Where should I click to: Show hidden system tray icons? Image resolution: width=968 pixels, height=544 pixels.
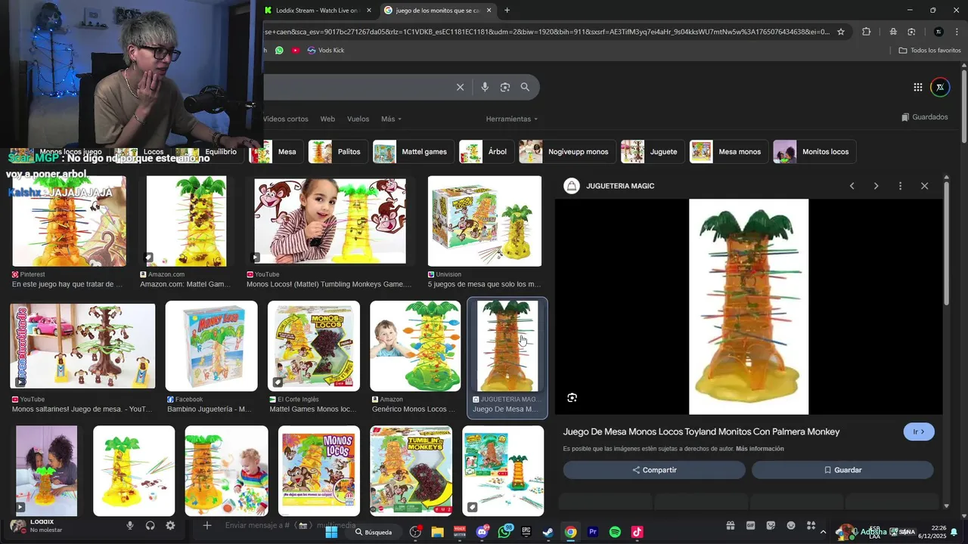click(x=823, y=532)
